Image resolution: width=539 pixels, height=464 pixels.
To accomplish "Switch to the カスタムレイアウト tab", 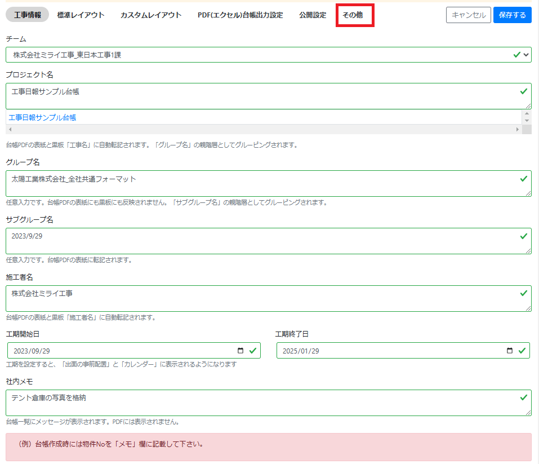I will tap(151, 15).
